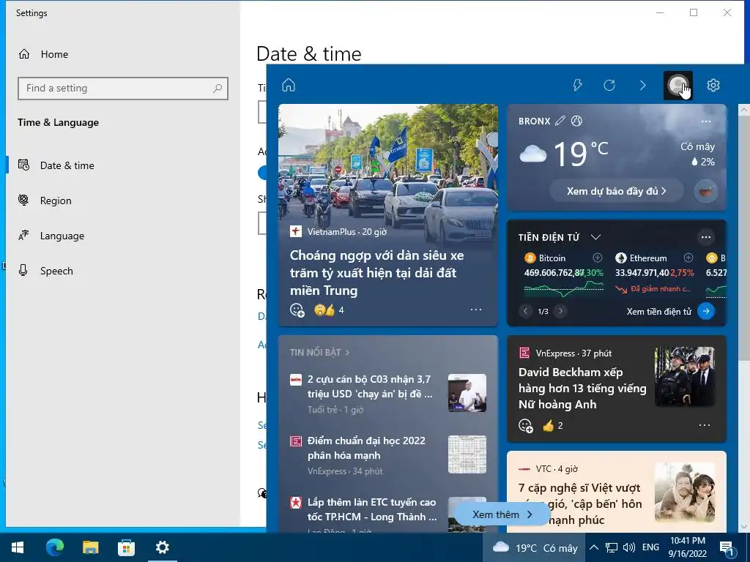Open the Windows Start menu
The height and width of the screenshot is (562, 750).
coord(18,547)
